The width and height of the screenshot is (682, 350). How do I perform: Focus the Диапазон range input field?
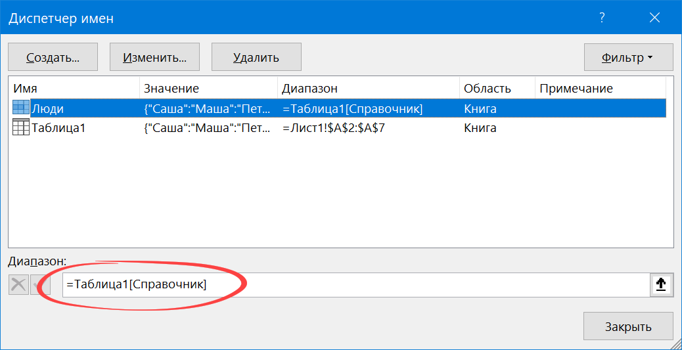(356, 285)
